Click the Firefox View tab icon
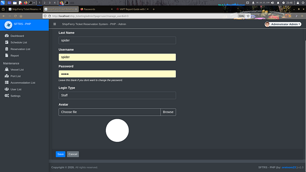Viewport: 306px width, 172px height. (3, 9)
